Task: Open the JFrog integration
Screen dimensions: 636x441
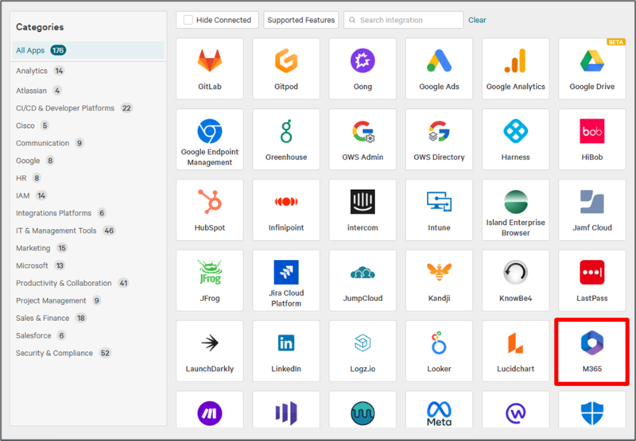Action: pyautogui.click(x=210, y=280)
